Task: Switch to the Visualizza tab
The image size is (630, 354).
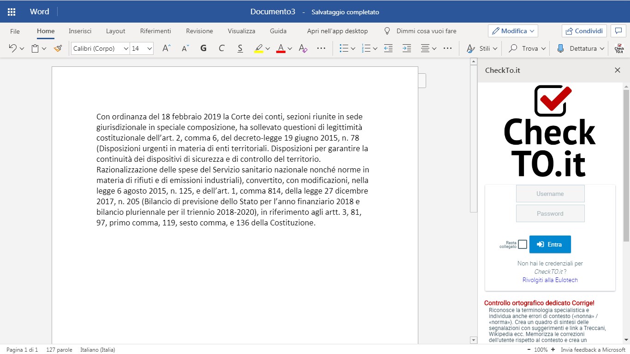Action: [241, 31]
